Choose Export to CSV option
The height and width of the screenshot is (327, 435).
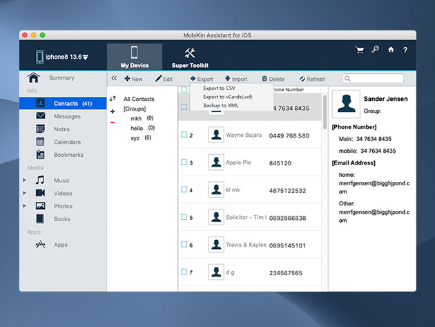pyautogui.click(x=218, y=88)
